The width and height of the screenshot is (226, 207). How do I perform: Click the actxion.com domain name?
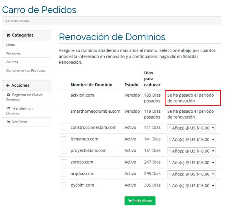point(82,95)
